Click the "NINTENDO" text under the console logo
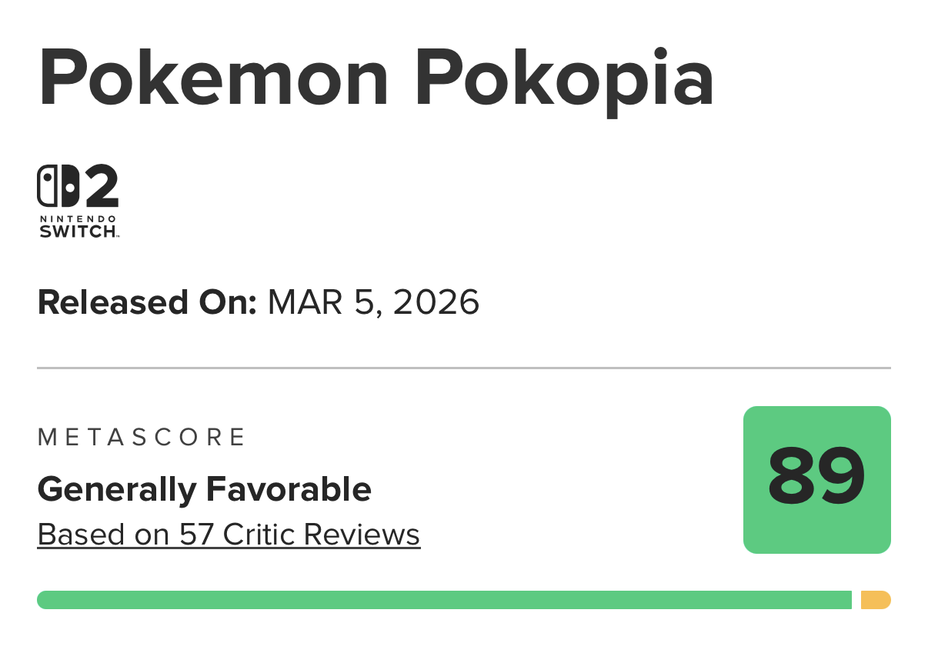Screen dimensions: 928x653 coord(77,219)
